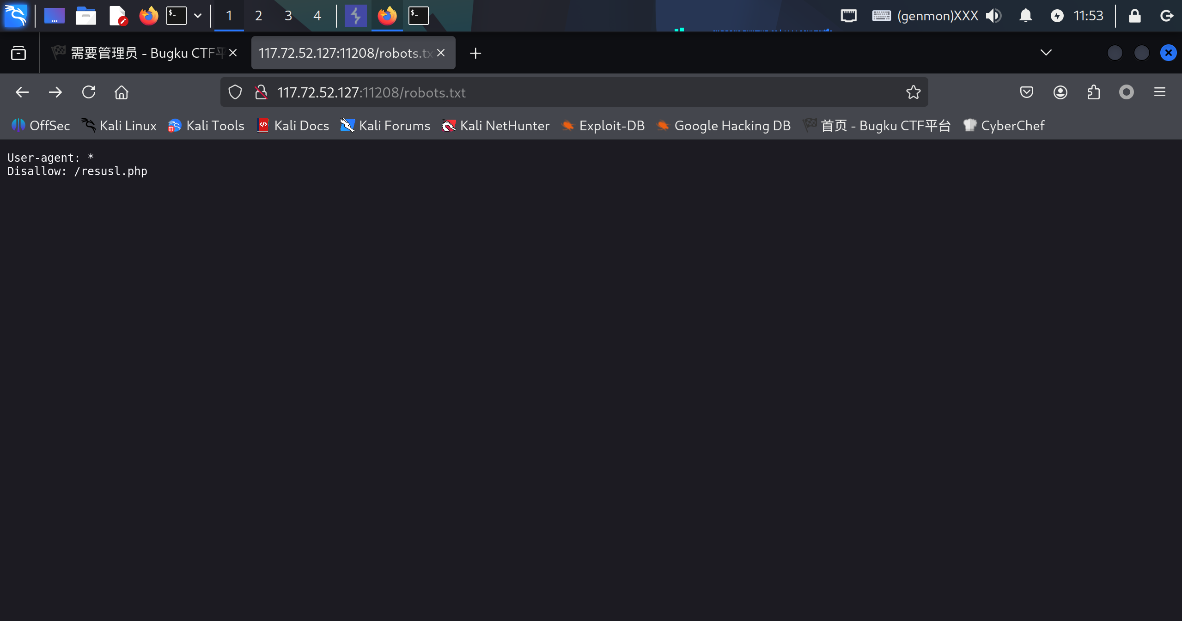The width and height of the screenshot is (1182, 621).
Task: Bookmark this page with the star icon
Action: pos(913,92)
